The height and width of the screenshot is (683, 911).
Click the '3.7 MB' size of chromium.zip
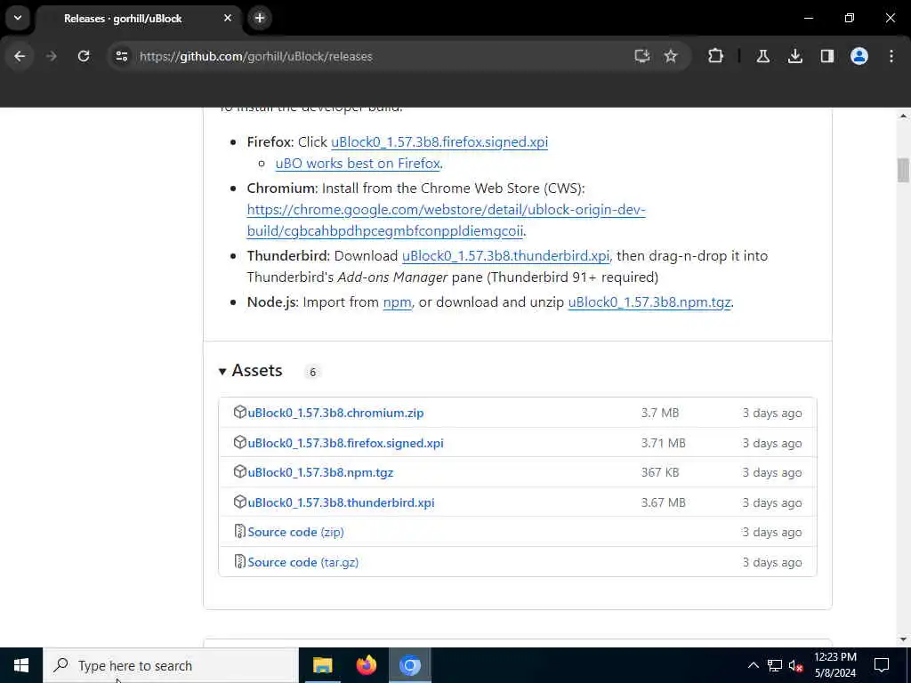click(x=659, y=413)
